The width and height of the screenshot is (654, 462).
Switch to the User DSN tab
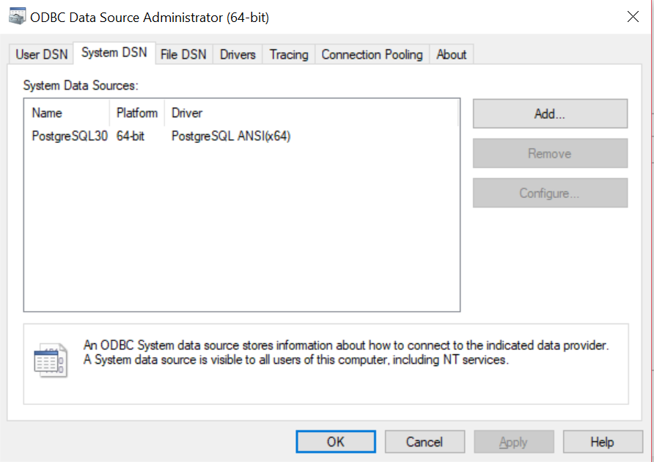pos(41,55)
